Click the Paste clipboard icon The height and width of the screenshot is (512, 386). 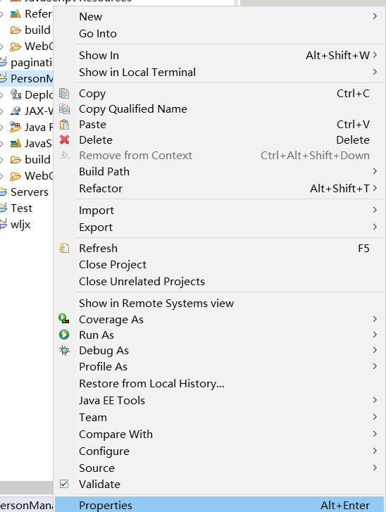click(64, 125)
